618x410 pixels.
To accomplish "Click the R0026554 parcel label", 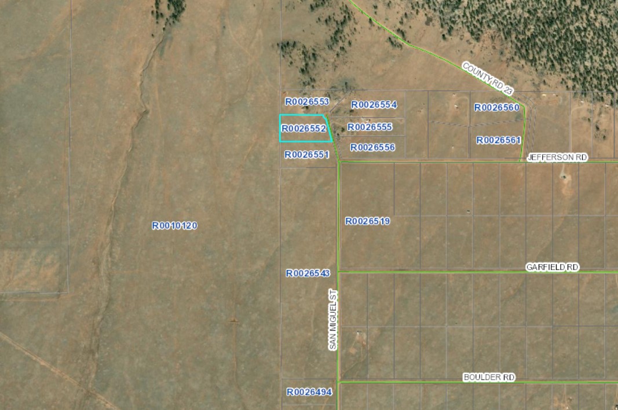I will [374, 105].
